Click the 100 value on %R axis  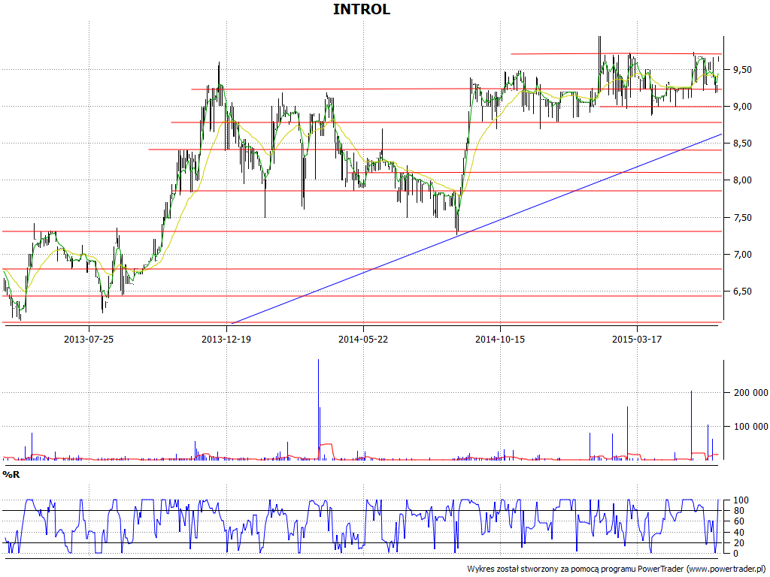741,500
